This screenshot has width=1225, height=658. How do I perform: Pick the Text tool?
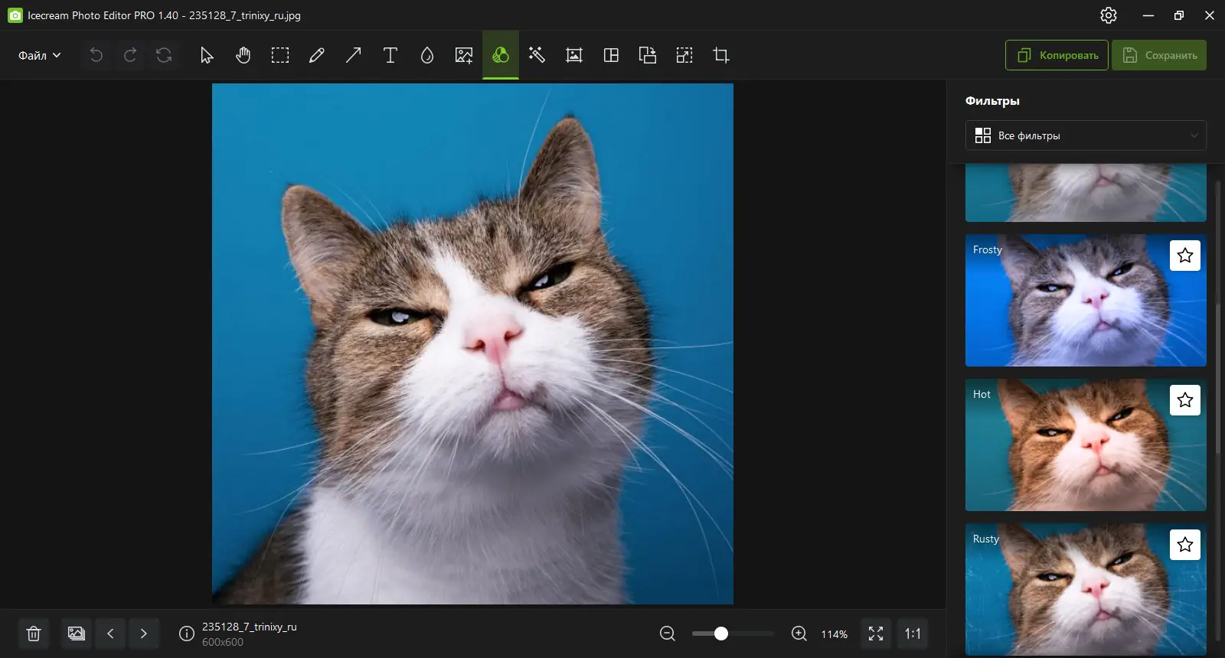[x=390, y=55]
